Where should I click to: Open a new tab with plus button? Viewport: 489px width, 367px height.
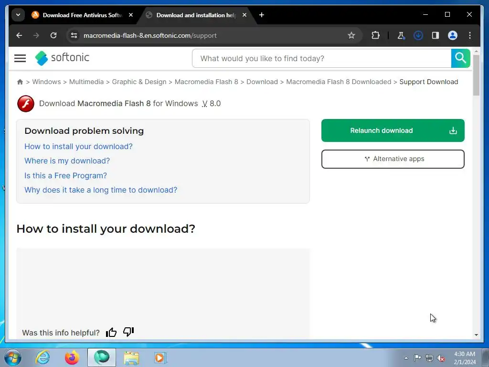coord(262,15)
